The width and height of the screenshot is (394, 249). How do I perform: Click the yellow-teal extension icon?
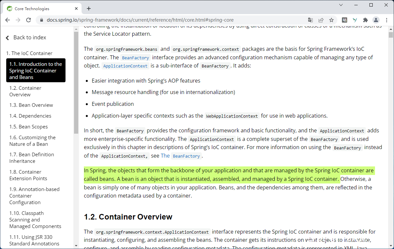point(355,20)
